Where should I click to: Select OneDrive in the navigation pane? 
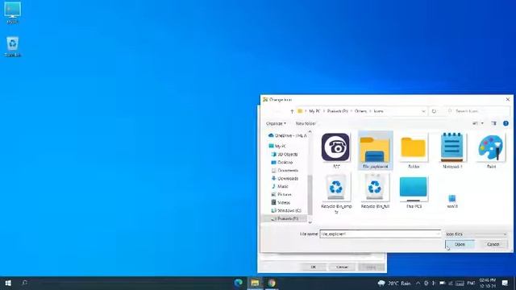pyautogui.click(x=287, y=135)
